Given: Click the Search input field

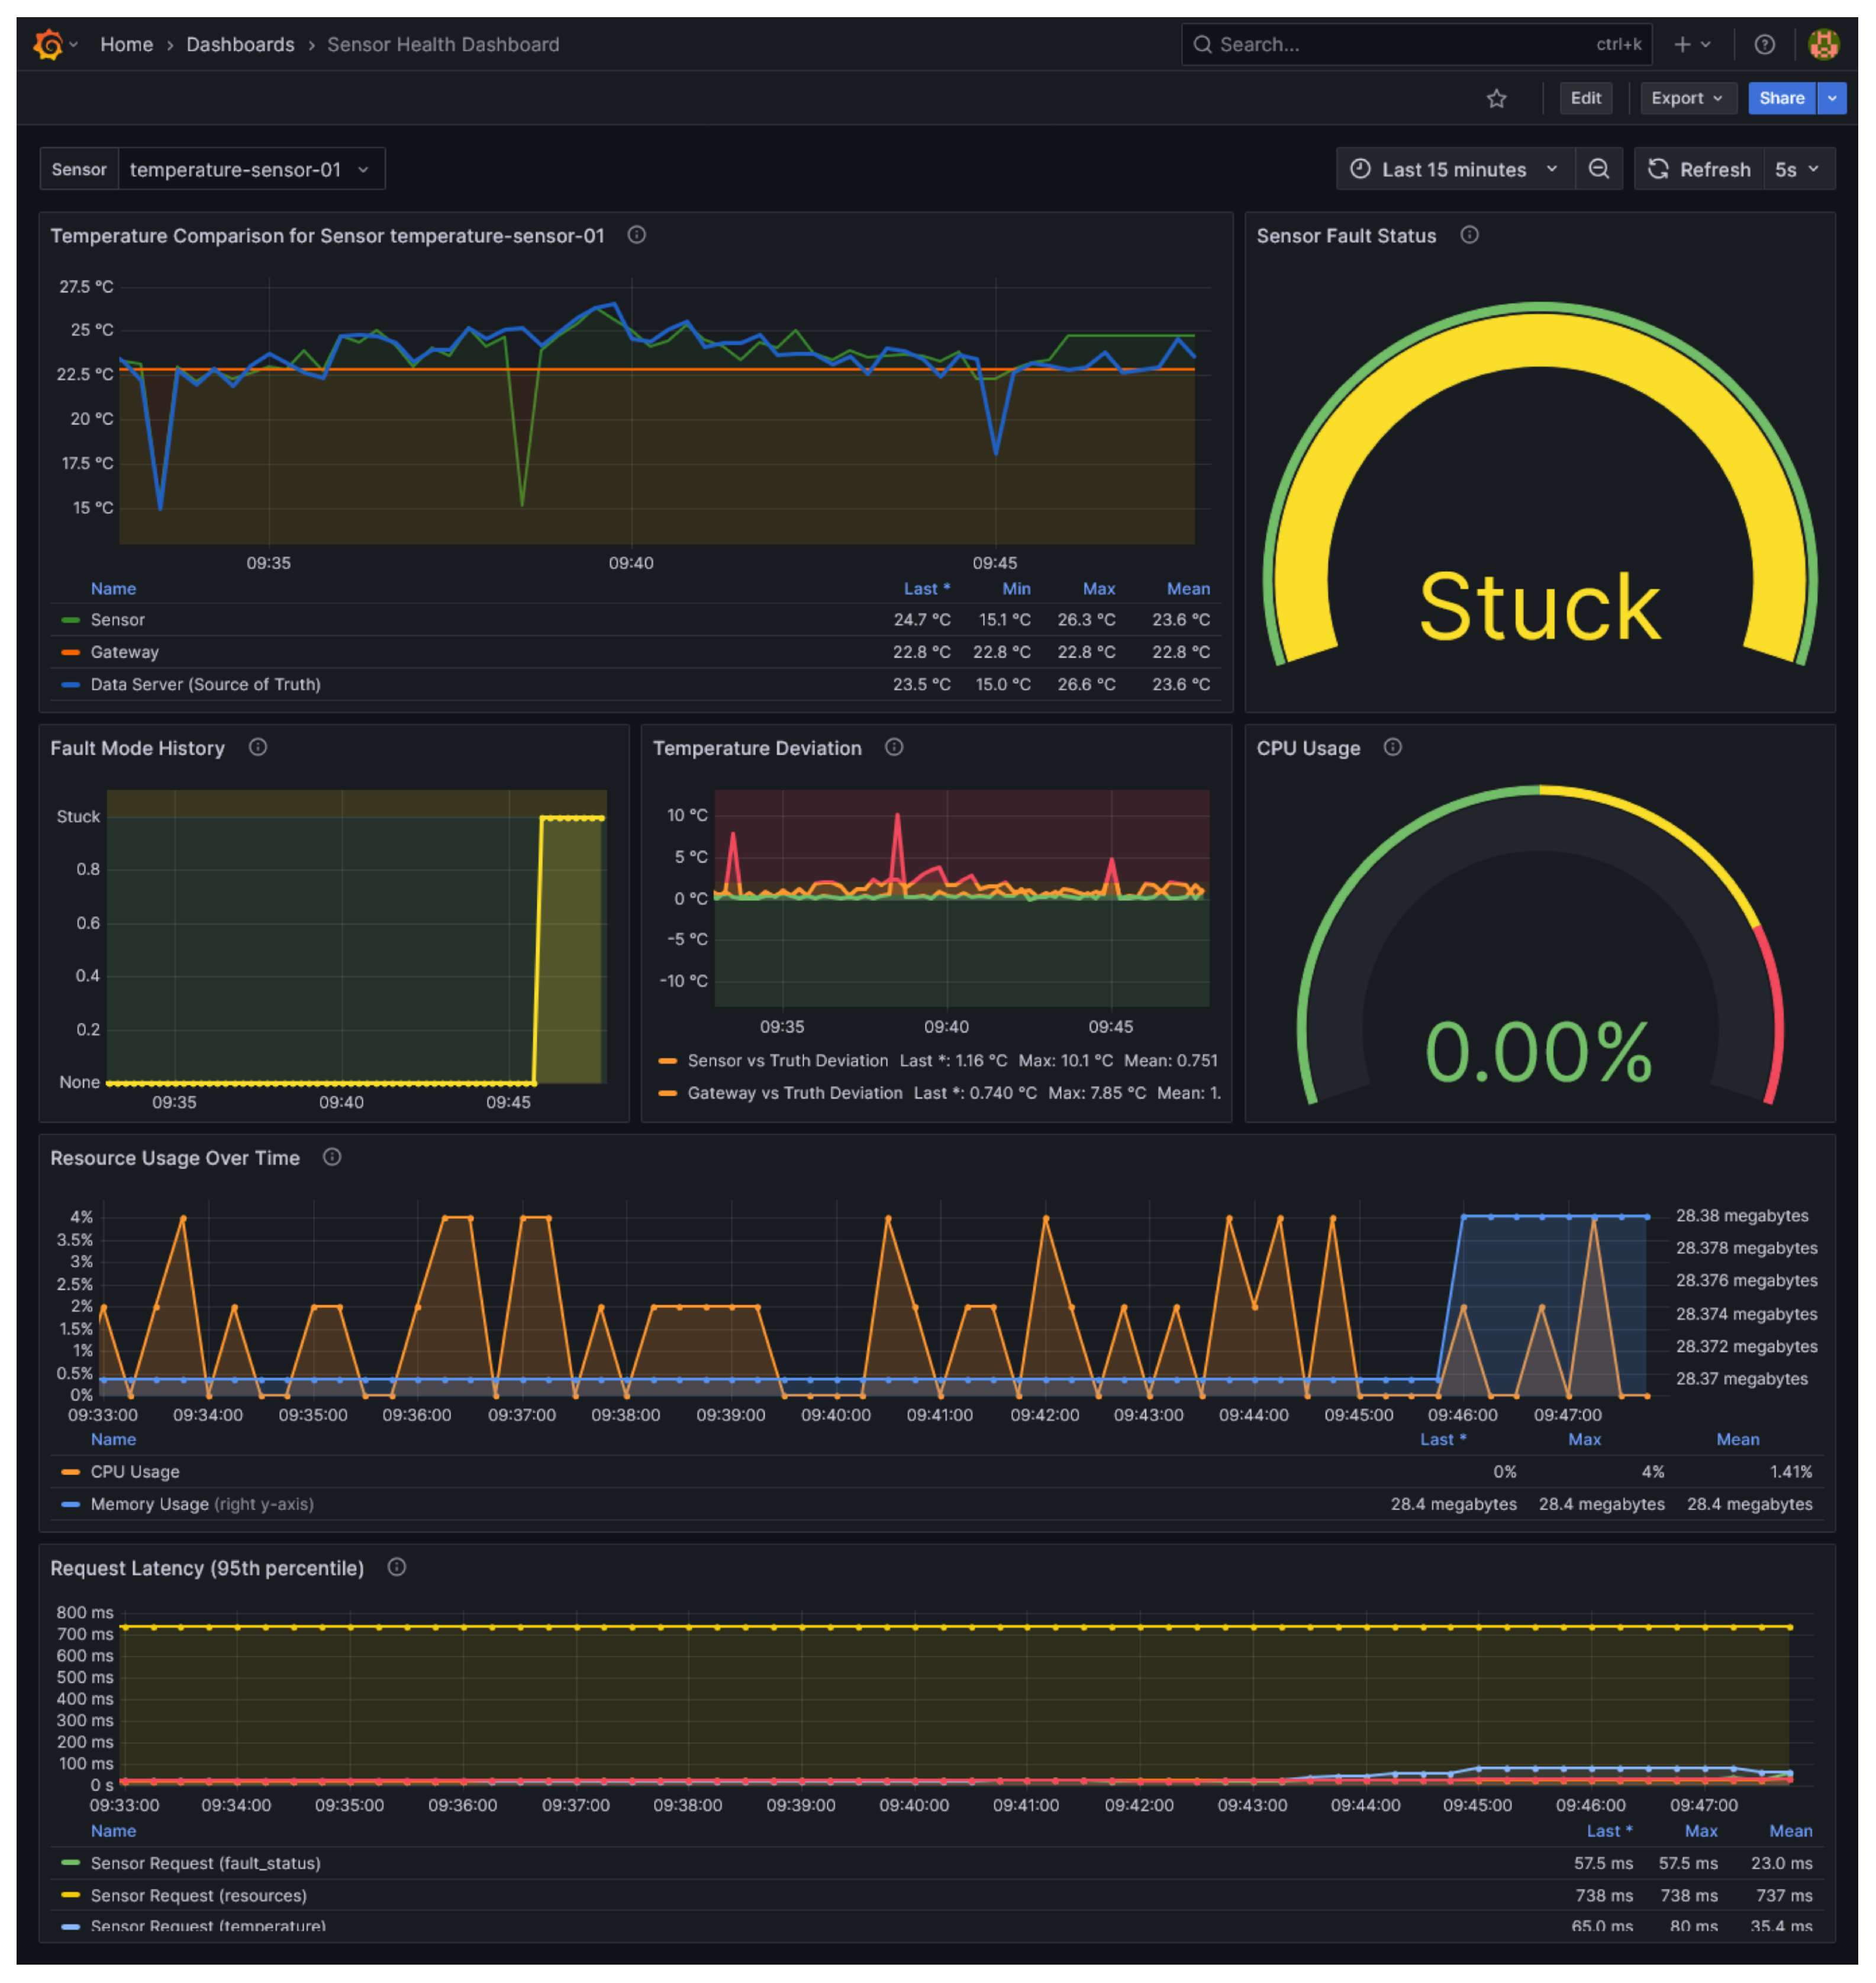Looking at the screenshot, I should (1400, 44).
